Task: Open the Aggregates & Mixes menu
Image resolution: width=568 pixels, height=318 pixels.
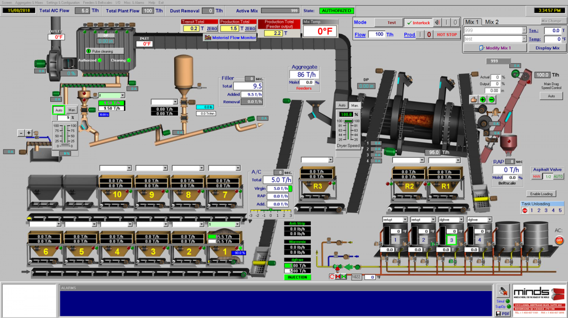Action: (30, 2)
